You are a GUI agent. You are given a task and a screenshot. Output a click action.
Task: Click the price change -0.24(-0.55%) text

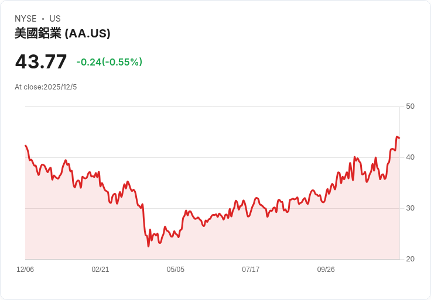[110, 62]
